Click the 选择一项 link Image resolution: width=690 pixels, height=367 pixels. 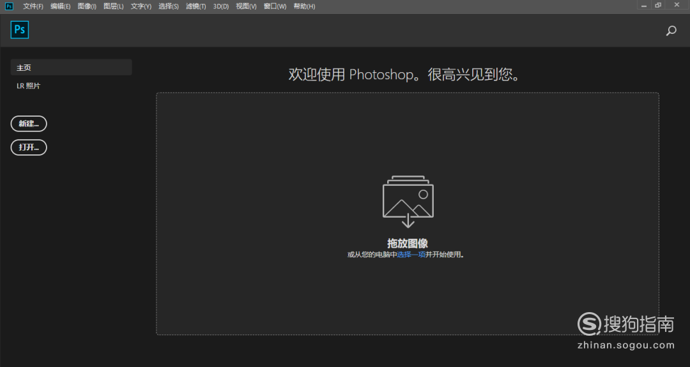tap(411, 255)
